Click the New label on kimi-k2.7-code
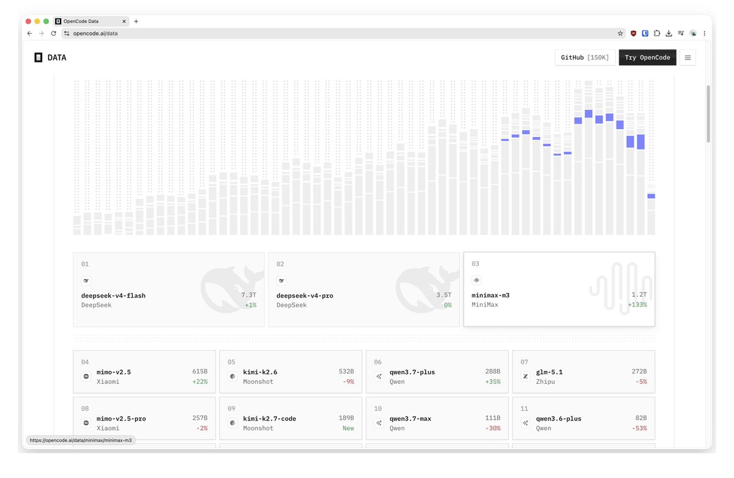Image resolution: width=734 pixels, height=478 pixels. [x=348, y=428]
